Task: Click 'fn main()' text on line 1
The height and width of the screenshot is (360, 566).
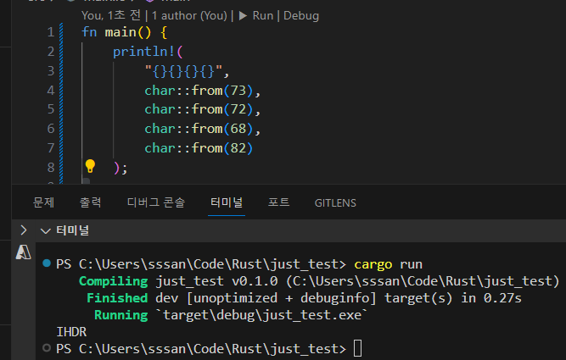Action: click(x=116, y=32)
